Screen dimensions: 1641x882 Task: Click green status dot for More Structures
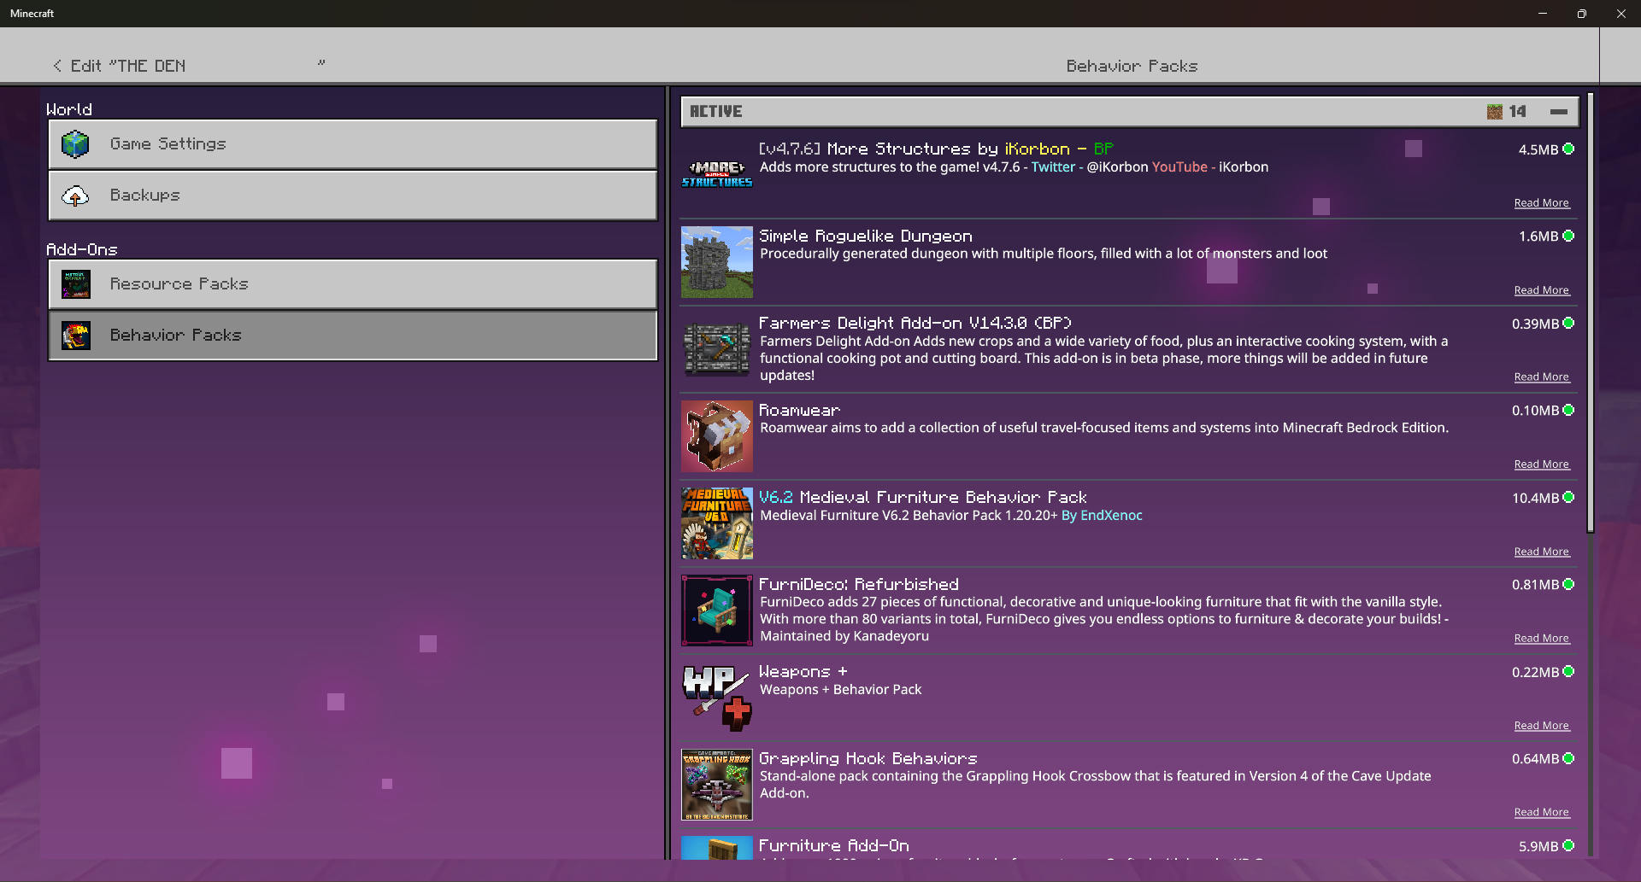(1568, 149)
